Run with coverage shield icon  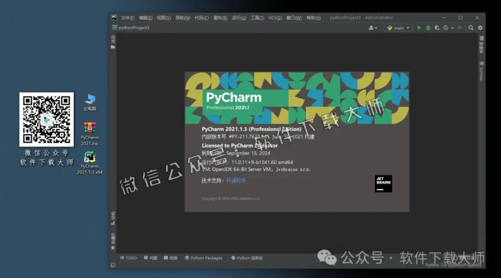(x=437, y=28)
